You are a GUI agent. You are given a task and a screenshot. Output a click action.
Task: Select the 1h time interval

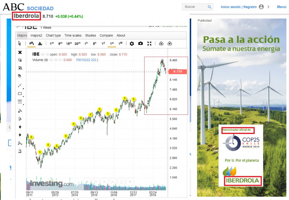point(86,44)
